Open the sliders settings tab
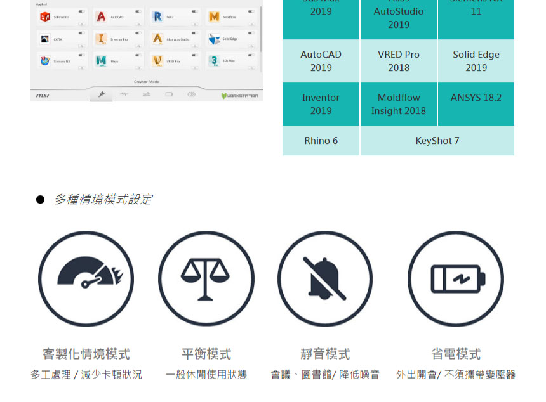Viewport: 546px width, 402px height. [x=146, y=94]
